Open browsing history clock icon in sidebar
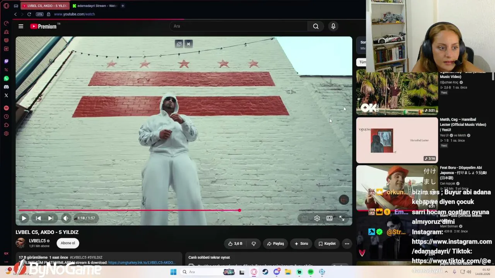The width and height of the screenshot is (495, 278). point(6,117)
